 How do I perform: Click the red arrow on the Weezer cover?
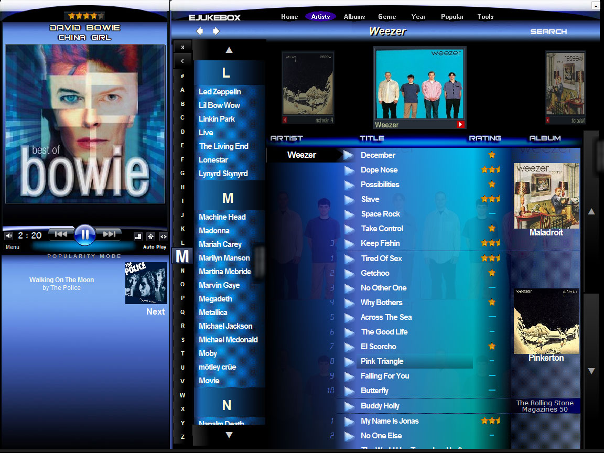pyautogui.click(x=460, y=124)
